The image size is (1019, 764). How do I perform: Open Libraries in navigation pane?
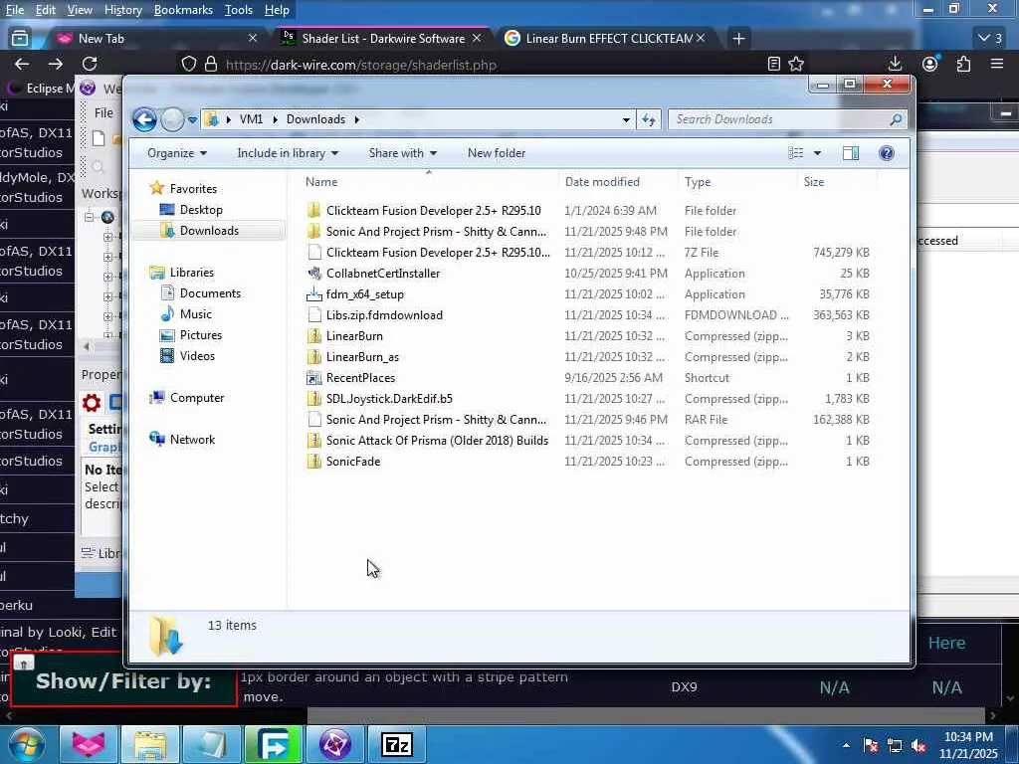point(192,273)
